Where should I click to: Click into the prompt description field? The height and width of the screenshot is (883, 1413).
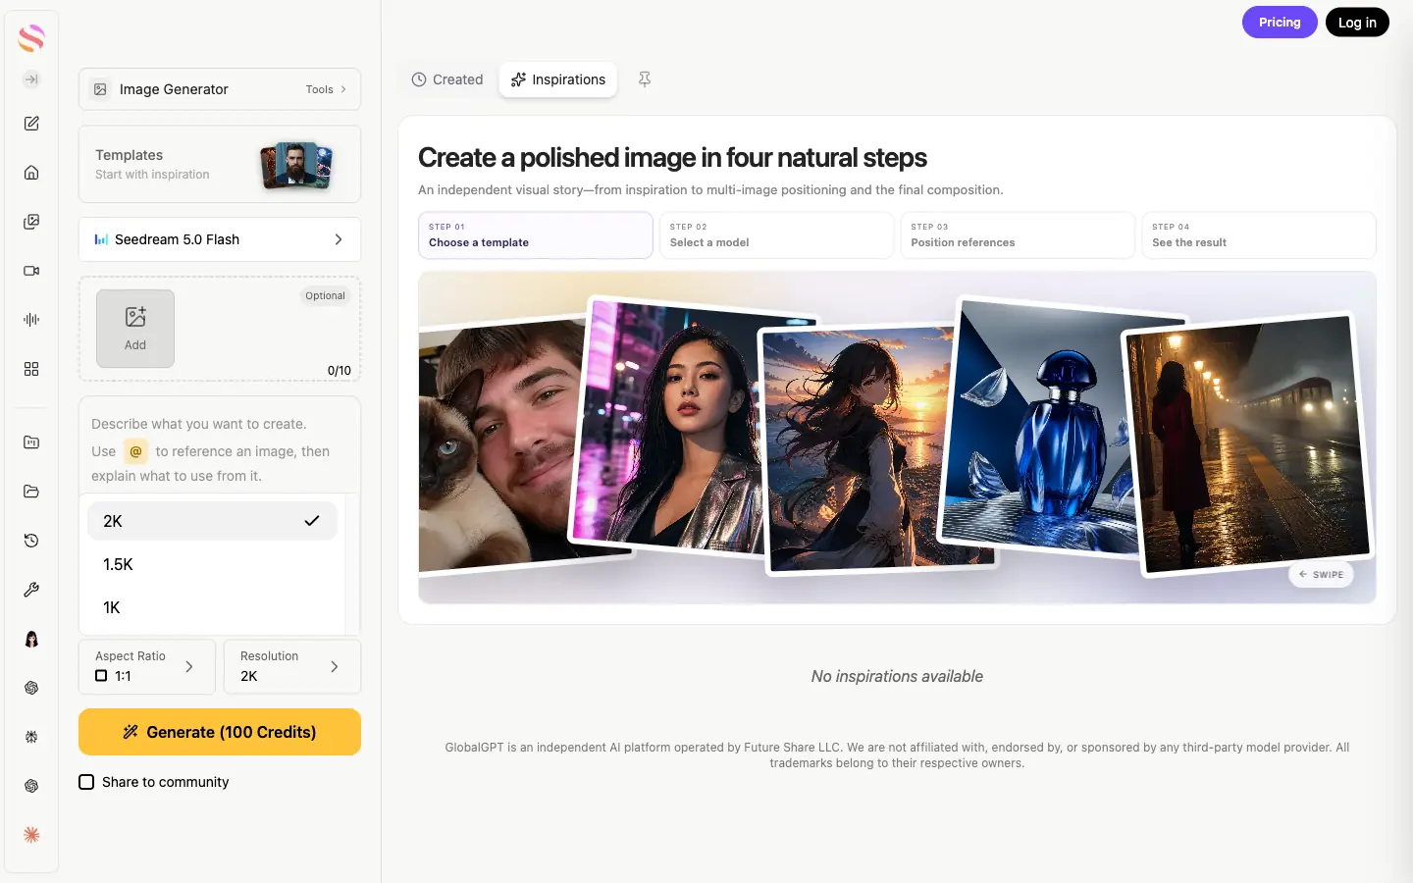[220, 449]
